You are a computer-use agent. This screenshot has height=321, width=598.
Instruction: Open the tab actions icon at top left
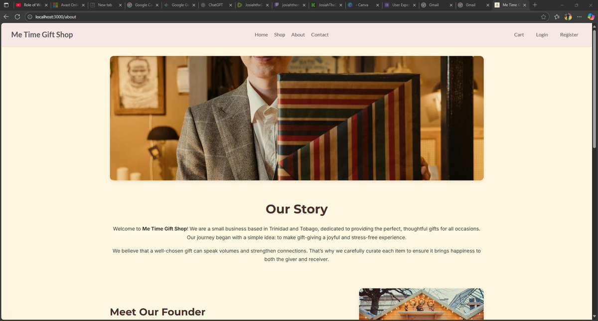[6, 5]
